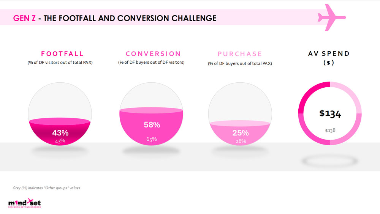Viewport: 380px width, 214px height.
Task: Select the grey $138 value label
Action: coord(330,131)
